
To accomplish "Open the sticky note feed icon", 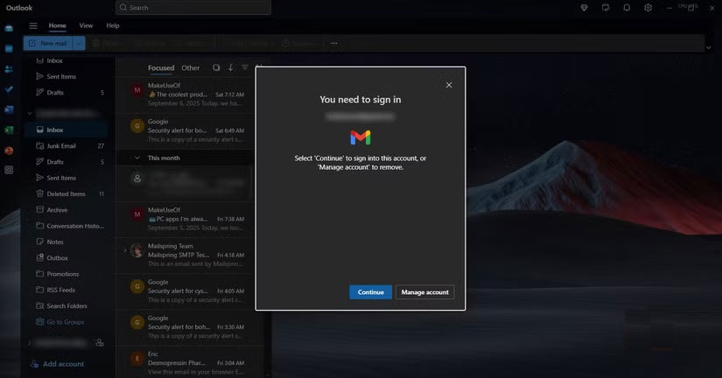I will (x=606, y=8).
